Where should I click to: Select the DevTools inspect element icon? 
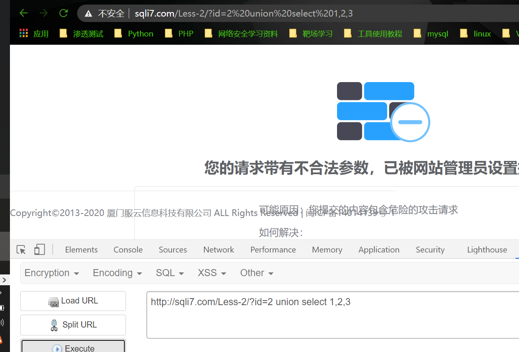click(x=21, y=250)
